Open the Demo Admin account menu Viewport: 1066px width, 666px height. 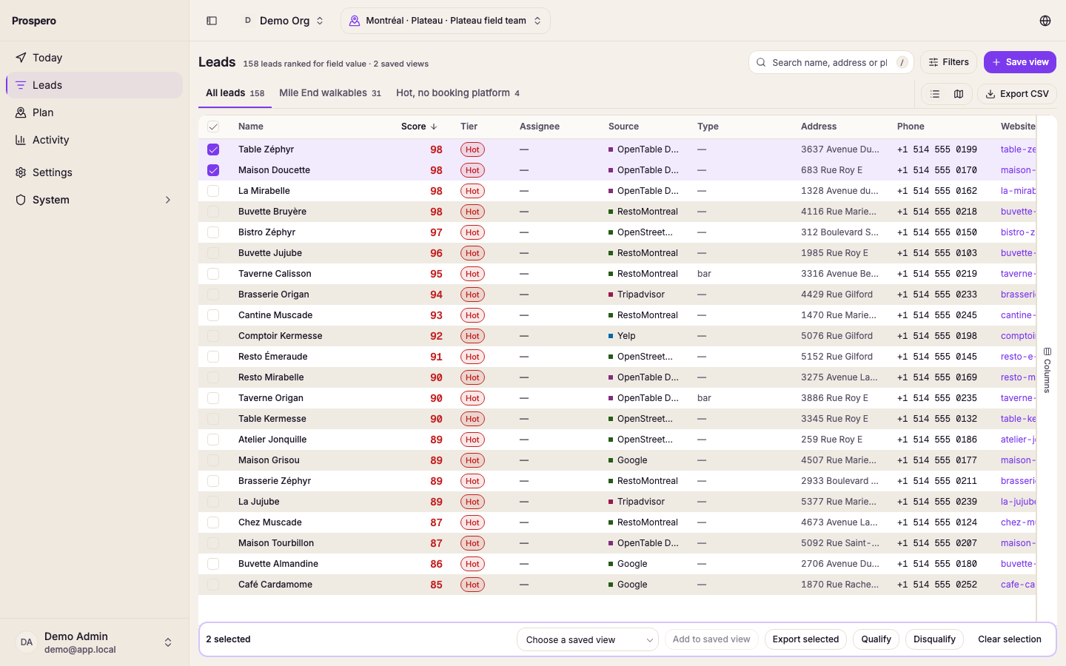tap(94, 642)
